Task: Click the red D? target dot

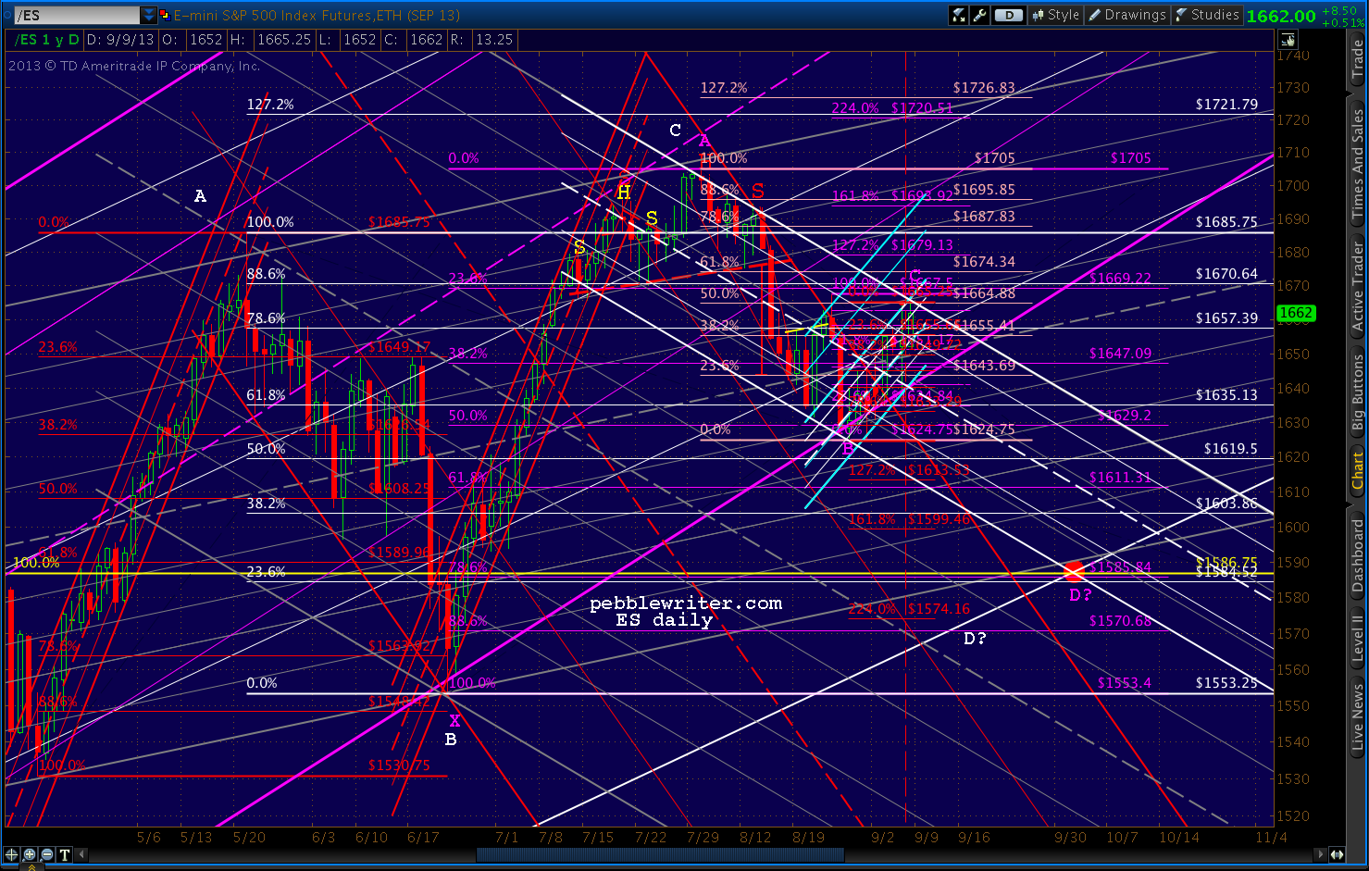Action: (x=1074, y=571)
